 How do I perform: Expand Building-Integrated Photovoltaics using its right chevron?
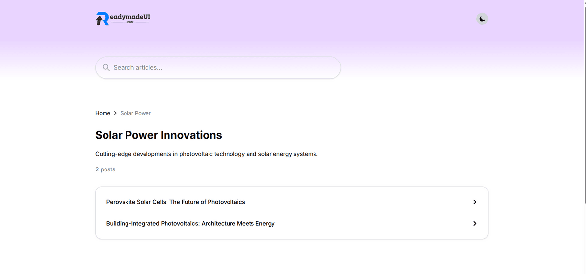click(x=475, y=223)
